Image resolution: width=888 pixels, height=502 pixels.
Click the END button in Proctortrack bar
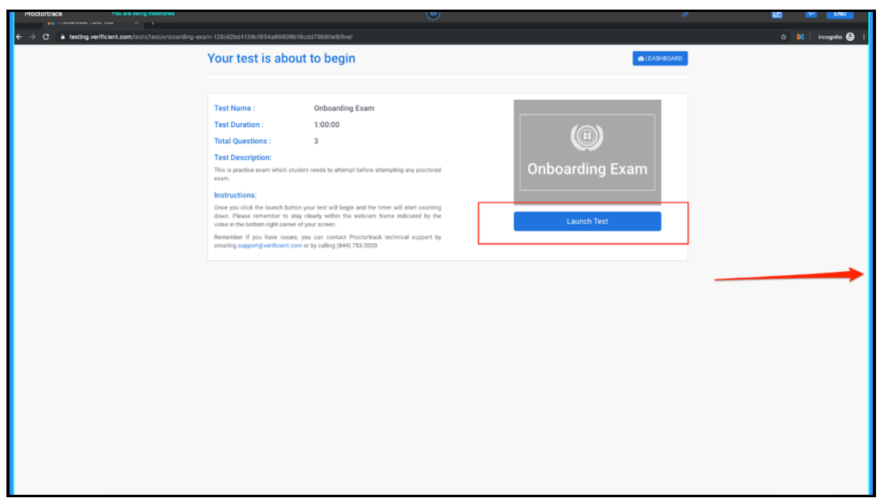[840, 14]
